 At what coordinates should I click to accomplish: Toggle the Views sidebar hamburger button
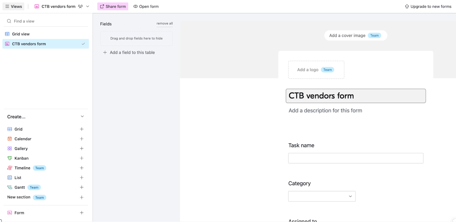coord(13,7)
